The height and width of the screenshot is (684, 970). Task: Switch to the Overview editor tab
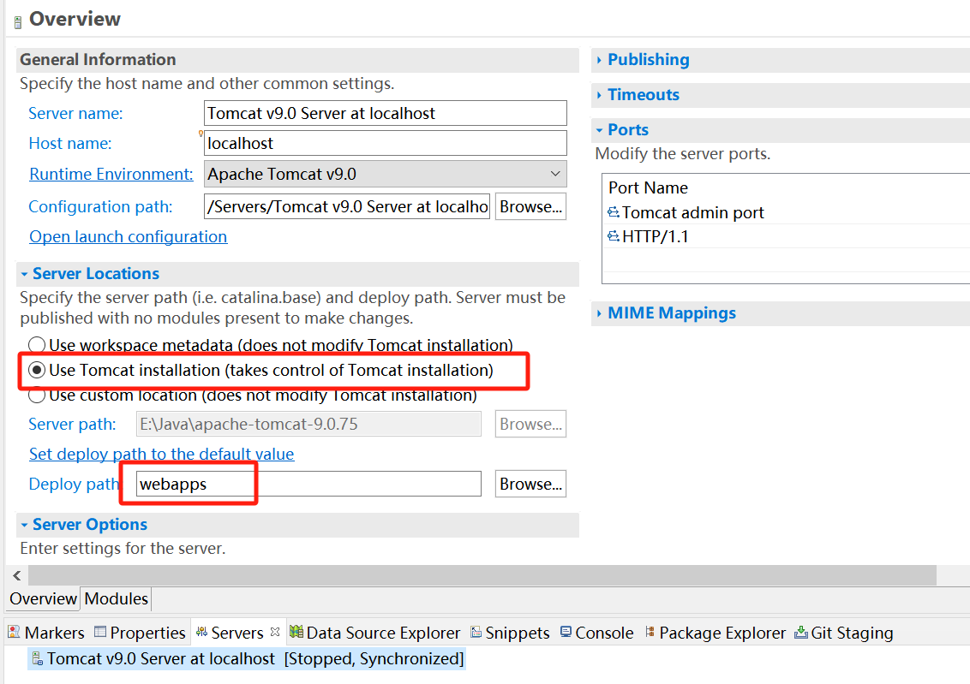click(44, 598)
